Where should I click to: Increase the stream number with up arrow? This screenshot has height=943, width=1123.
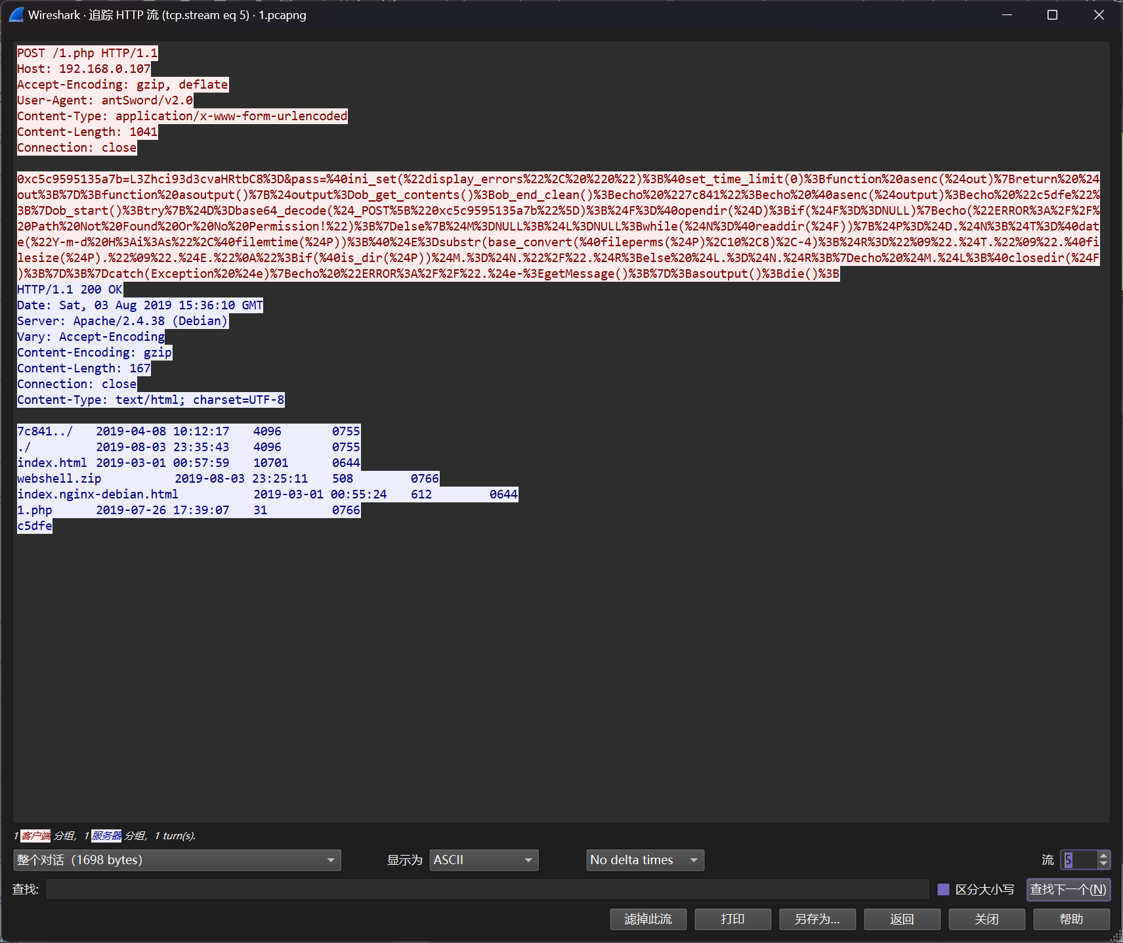click(x=1104, y=855)
